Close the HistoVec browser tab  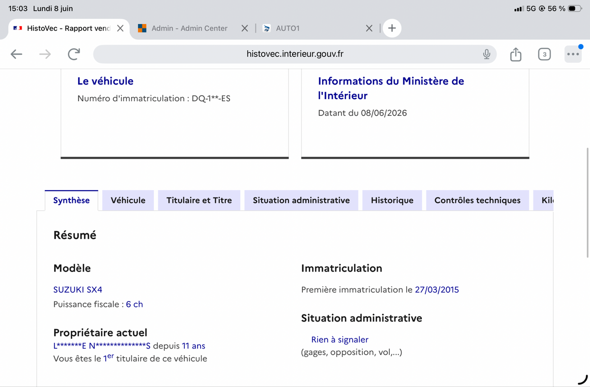click(120, 28)
